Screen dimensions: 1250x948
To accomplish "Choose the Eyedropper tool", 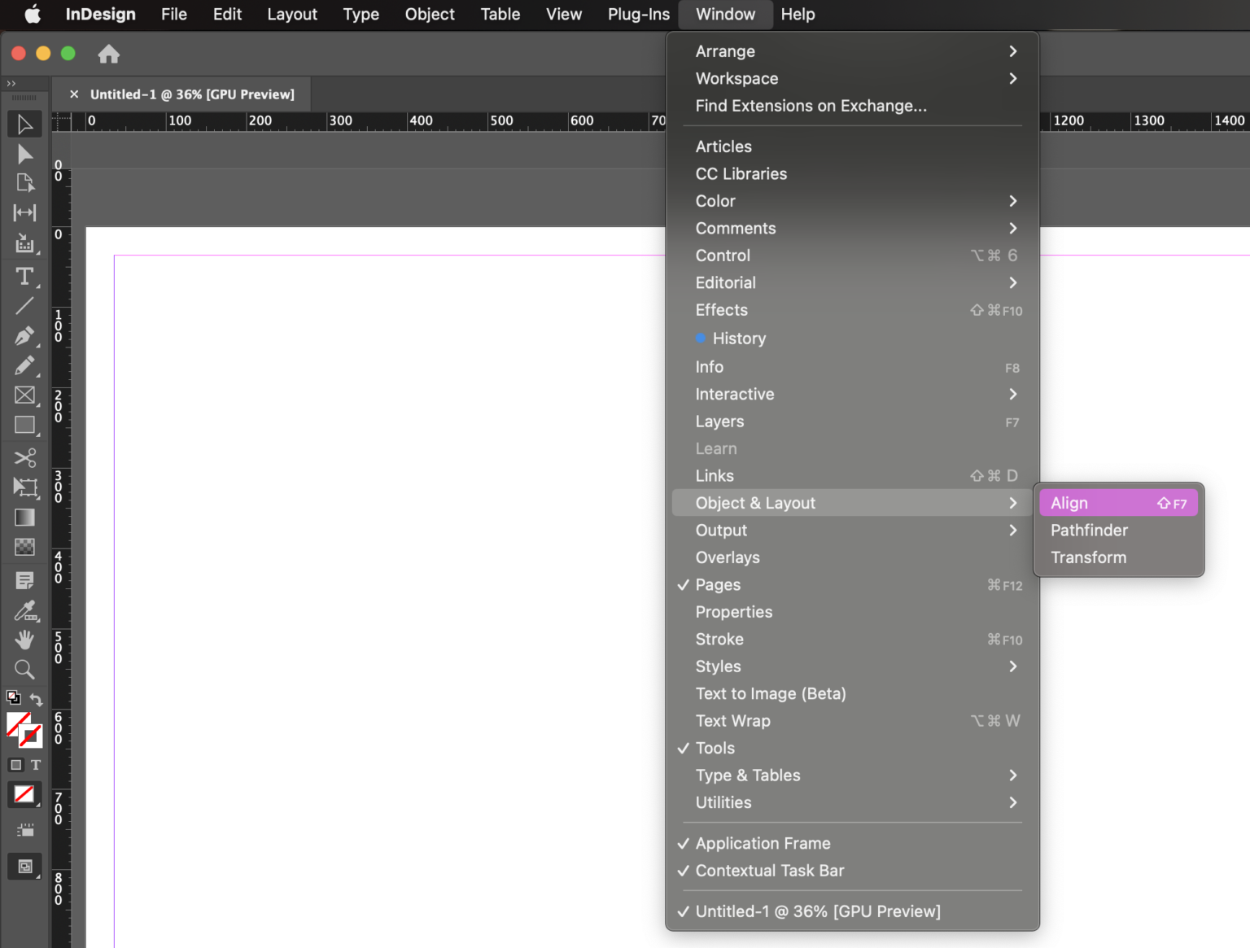I will pos(24,610).
